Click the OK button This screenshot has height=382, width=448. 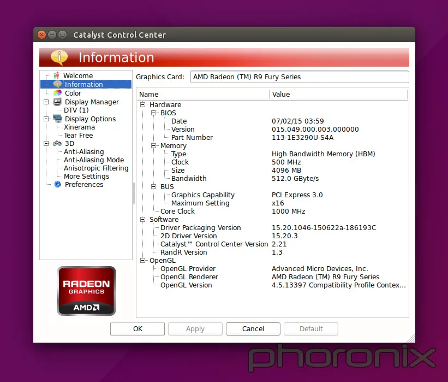(138, 329)
